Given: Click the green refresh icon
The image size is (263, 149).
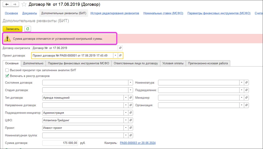Looking at the screenshot, I should coord(27,29).
